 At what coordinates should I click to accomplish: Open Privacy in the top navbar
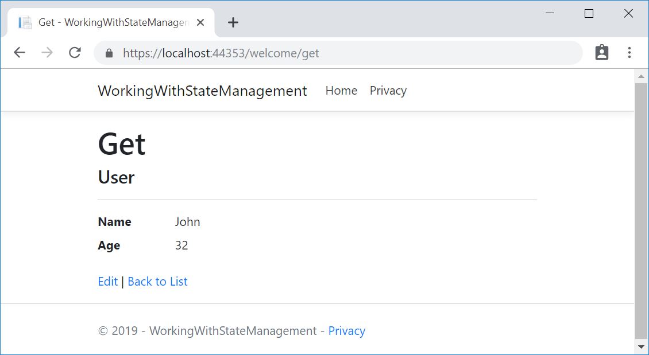pos(388,91)
